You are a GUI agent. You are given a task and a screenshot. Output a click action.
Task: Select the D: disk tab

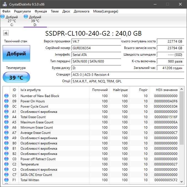[x=35, y=21]
